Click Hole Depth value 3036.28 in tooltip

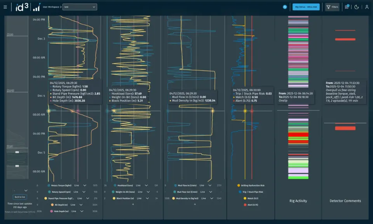tap(79, 101)
